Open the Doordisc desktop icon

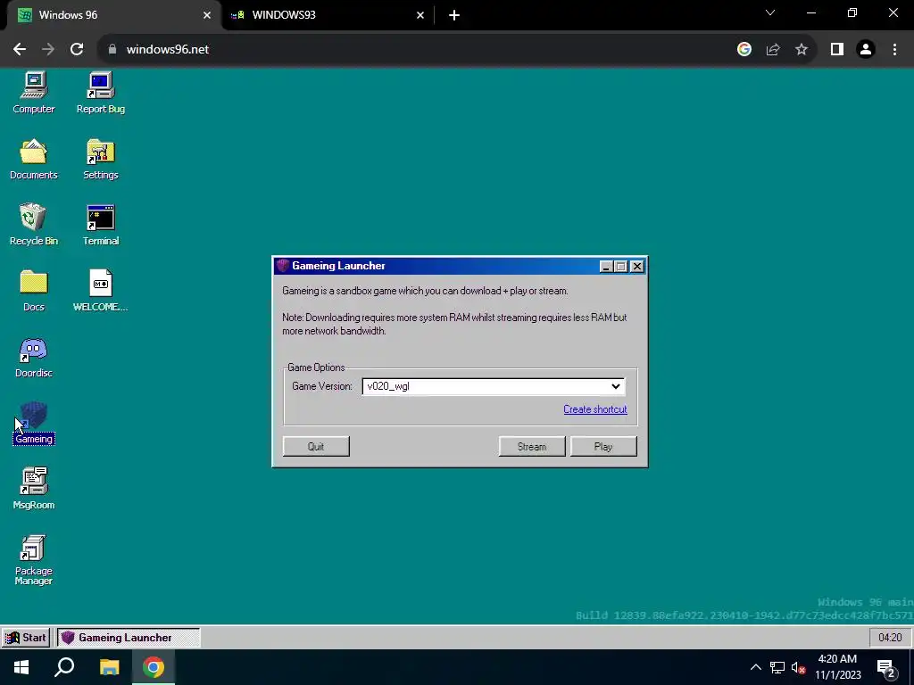tap(34, 357)
